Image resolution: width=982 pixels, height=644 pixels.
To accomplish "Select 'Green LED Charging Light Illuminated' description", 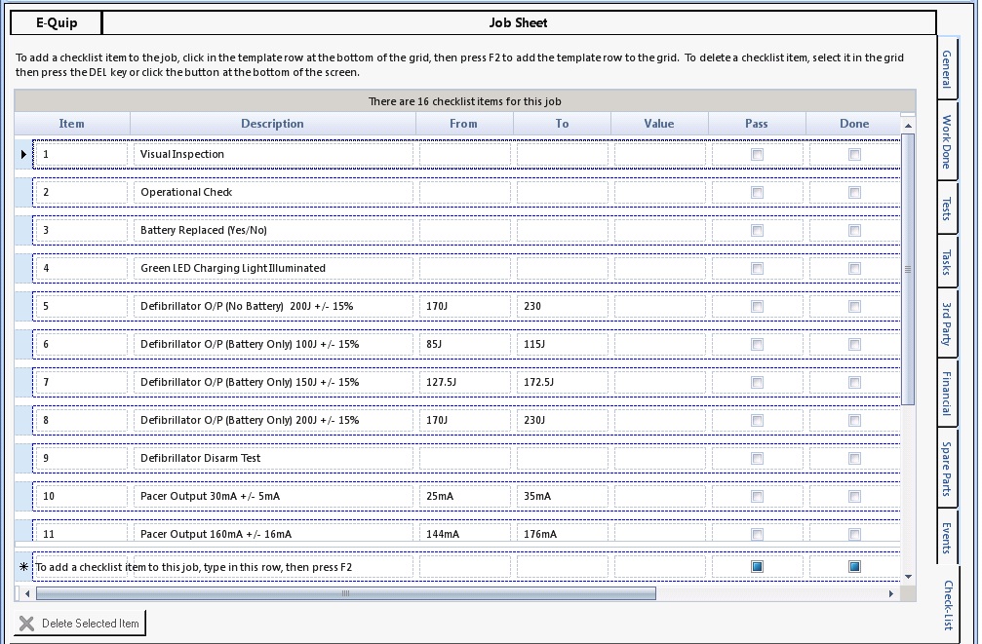I will point(273,269).
